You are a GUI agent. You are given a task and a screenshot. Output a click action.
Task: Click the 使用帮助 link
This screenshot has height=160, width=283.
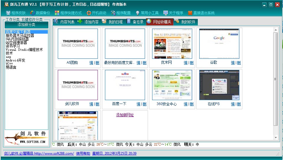point(83,154)
